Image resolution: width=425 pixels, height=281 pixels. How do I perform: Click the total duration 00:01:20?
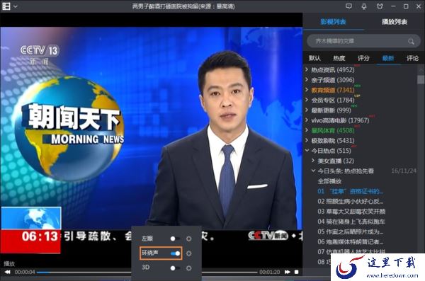click(x=270, y=272)
